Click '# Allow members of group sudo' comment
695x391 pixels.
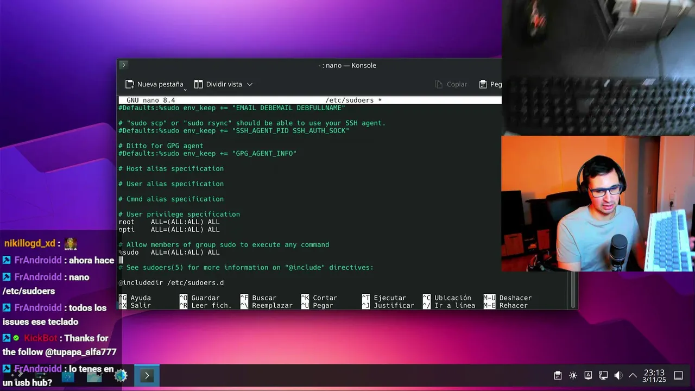(224, 245)
